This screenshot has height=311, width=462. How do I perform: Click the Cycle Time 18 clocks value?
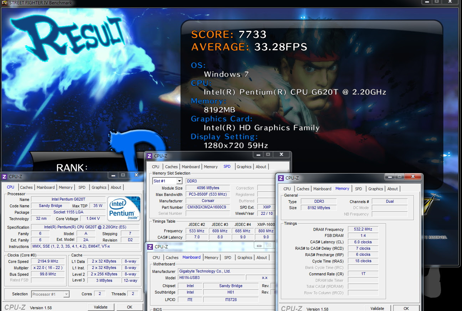coord(363,261)
